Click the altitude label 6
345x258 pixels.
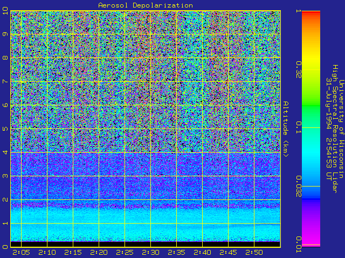[x=5, y=105]
